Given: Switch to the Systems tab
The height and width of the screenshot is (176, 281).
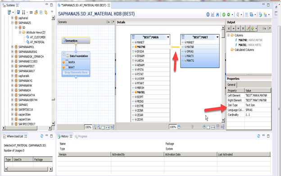Looking at the screenshot, I should tap(10, 5).
